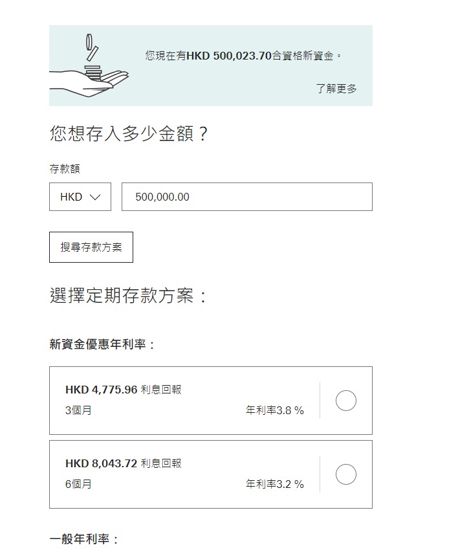Select the 3個月 plan radio button
This screenshot has height=552, width=469.
pyautogui.click(x=346, y=401)
